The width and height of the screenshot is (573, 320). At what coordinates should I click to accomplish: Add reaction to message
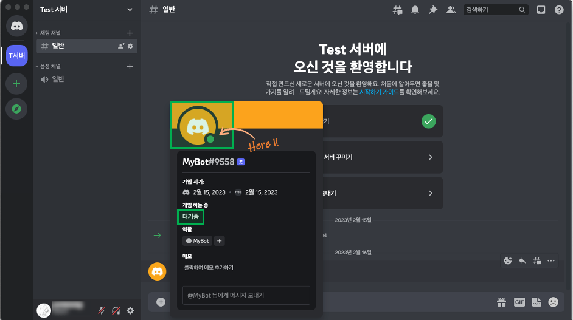click(508, 261)
